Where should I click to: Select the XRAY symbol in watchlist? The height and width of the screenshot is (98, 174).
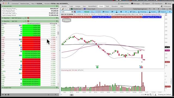coord(3,65)
